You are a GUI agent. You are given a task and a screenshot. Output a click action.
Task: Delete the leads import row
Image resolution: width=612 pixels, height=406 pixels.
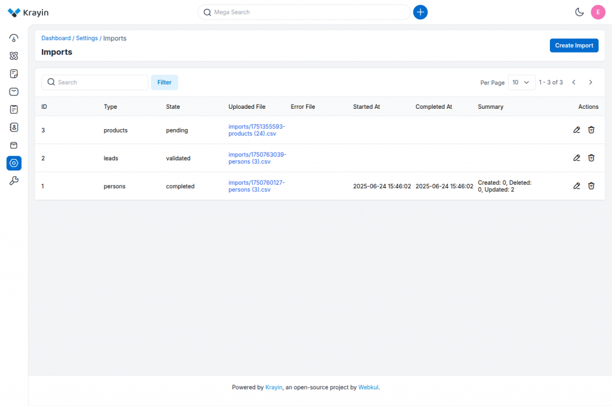tap(591, 158)
